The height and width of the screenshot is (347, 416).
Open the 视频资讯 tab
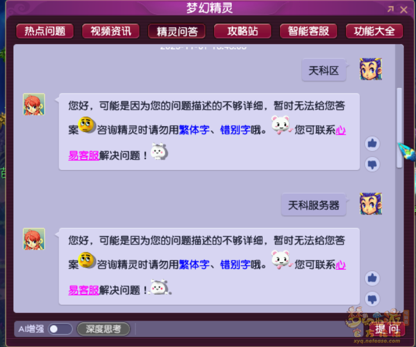111,31
